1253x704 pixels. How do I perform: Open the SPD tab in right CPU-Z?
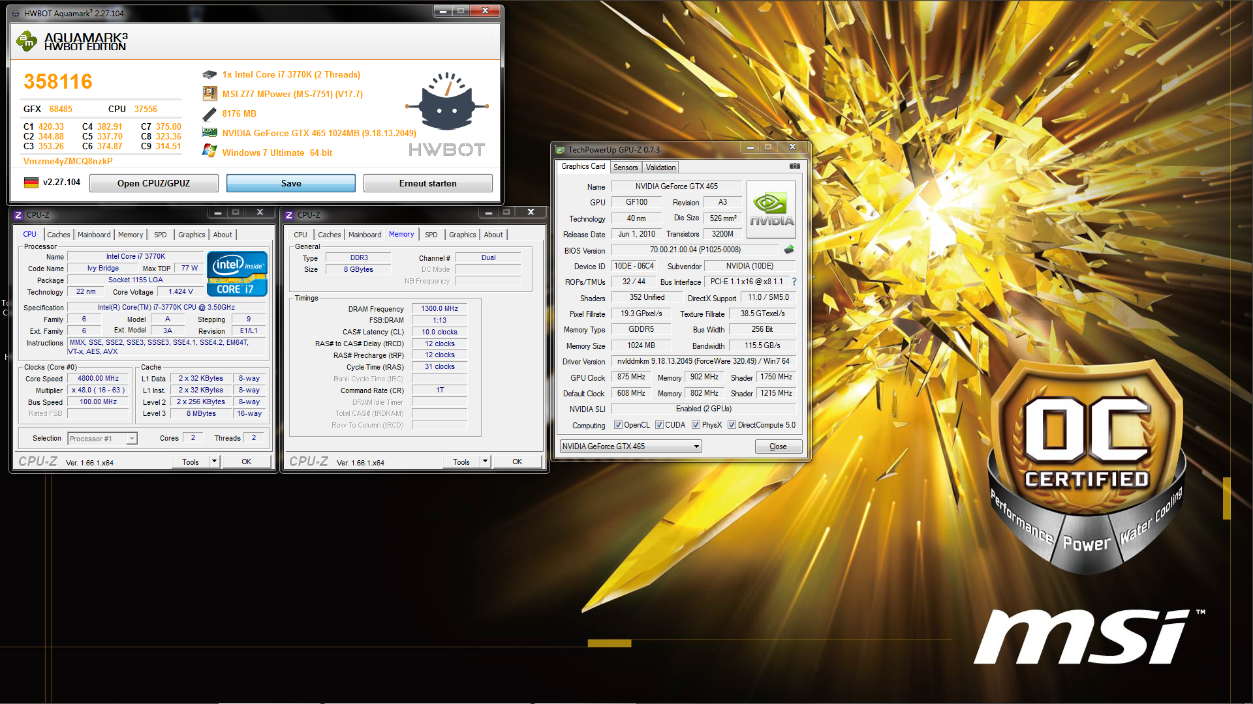click(x=431, y=235)
